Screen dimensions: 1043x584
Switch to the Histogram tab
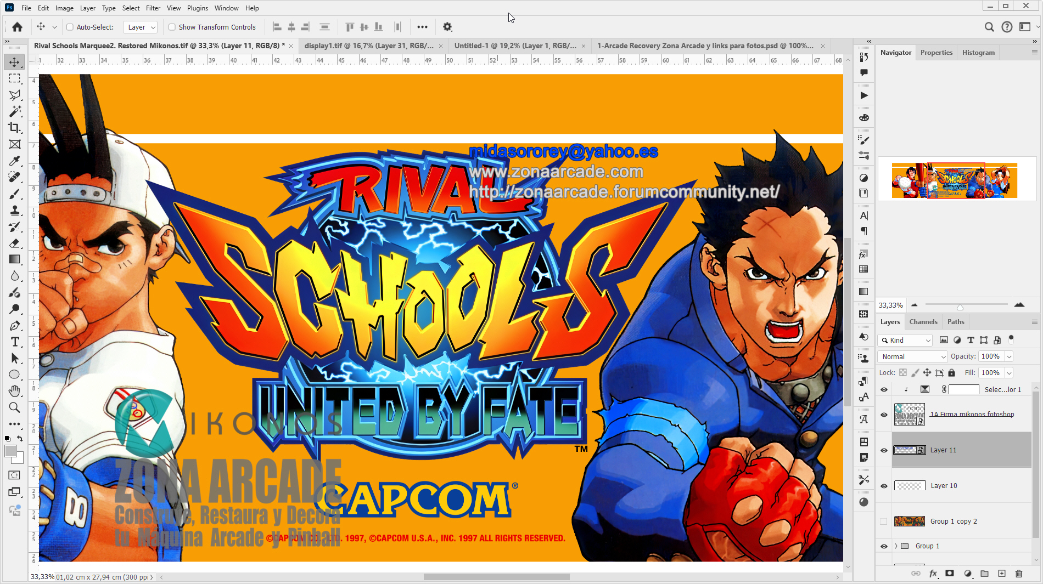978,53
